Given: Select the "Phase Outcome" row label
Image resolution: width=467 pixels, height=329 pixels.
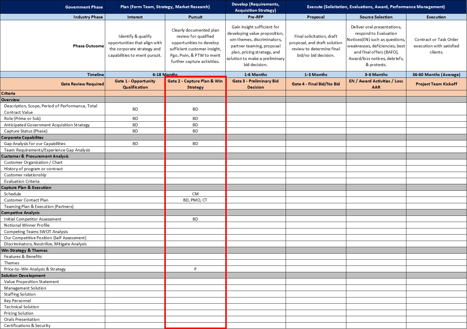Looking at the screenshot, I should coord(52,46).
